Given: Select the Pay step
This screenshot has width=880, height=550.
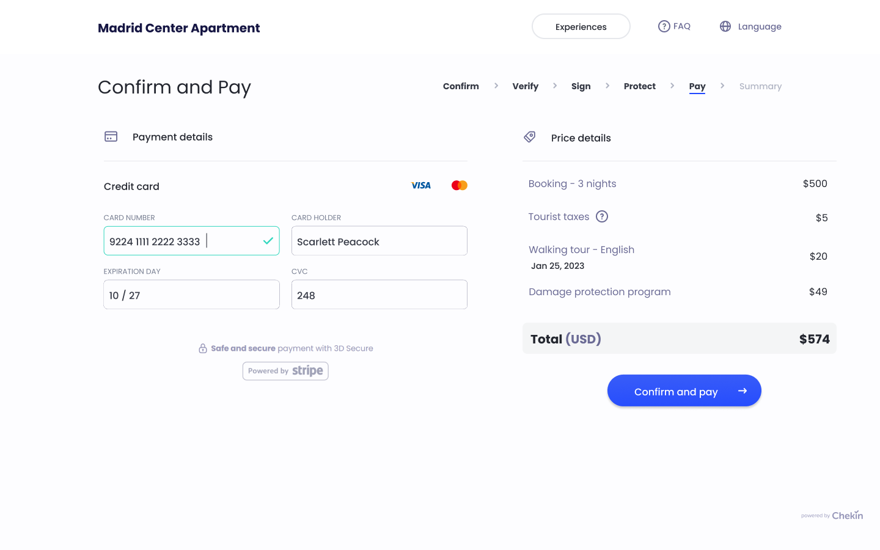Looking at the screenshot, I should pos(697,87).
